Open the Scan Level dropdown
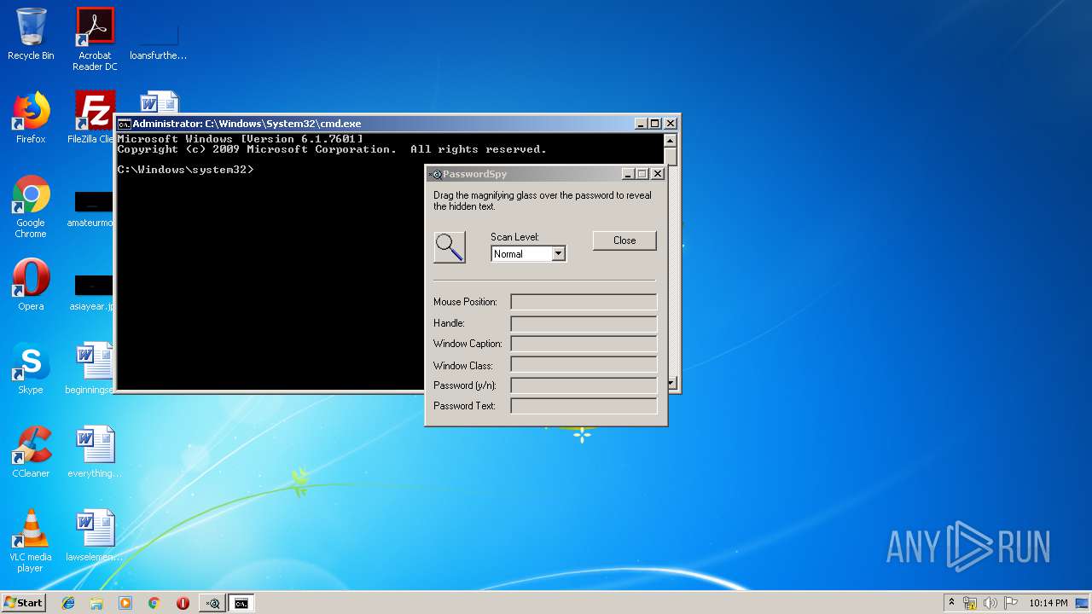Viewport: 1092px width, 614px height. click(558, 254)
